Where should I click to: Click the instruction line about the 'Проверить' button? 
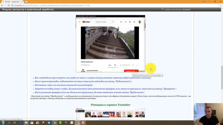click(x=106, y=89)
